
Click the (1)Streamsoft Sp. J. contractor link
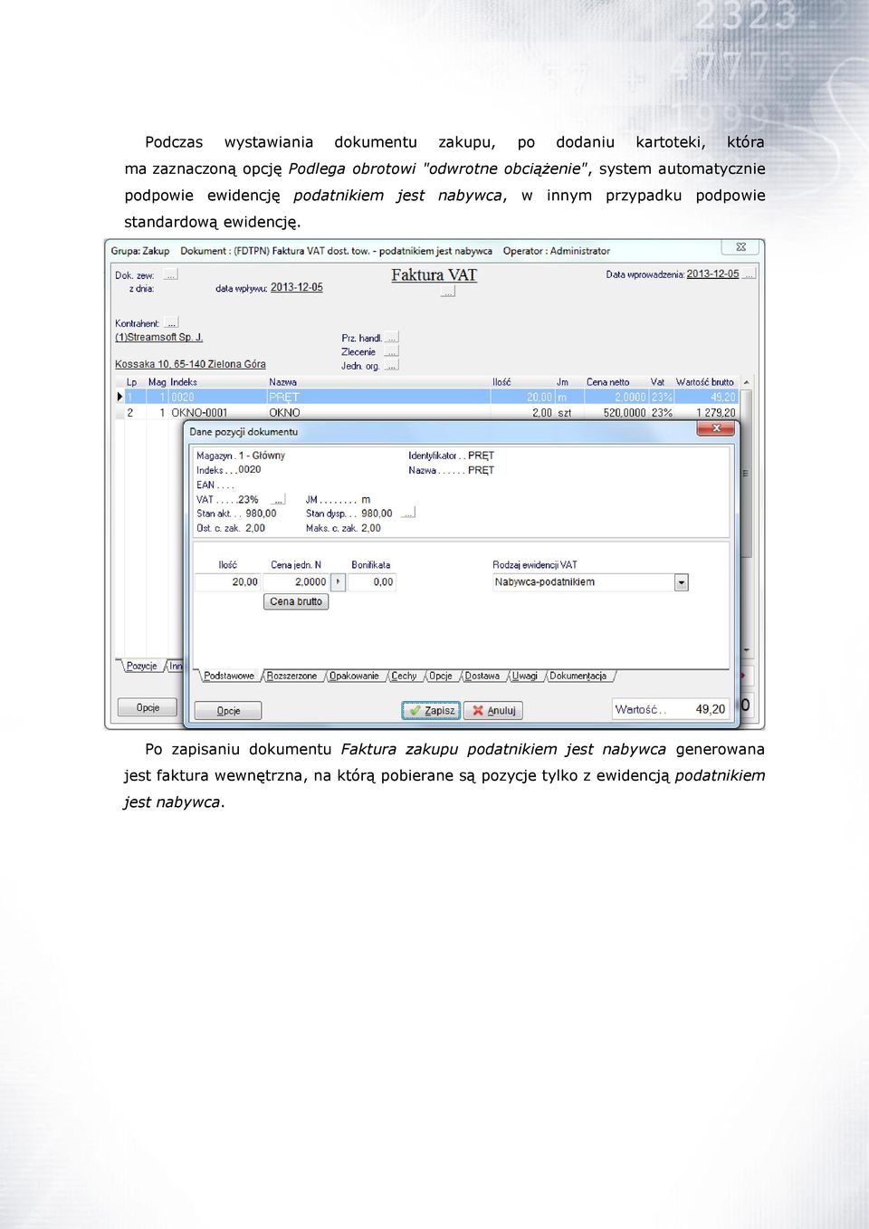(159, 337)
